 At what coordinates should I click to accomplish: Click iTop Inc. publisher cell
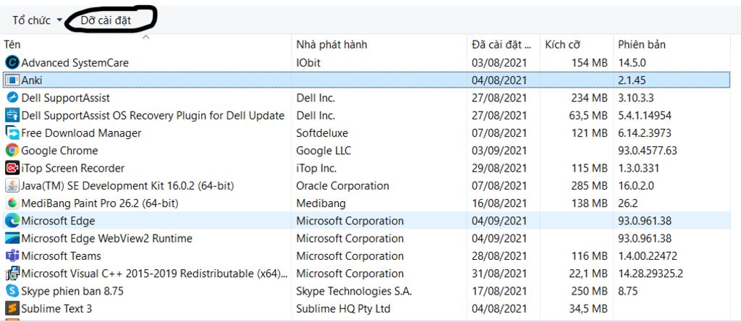tap(316, 169)
